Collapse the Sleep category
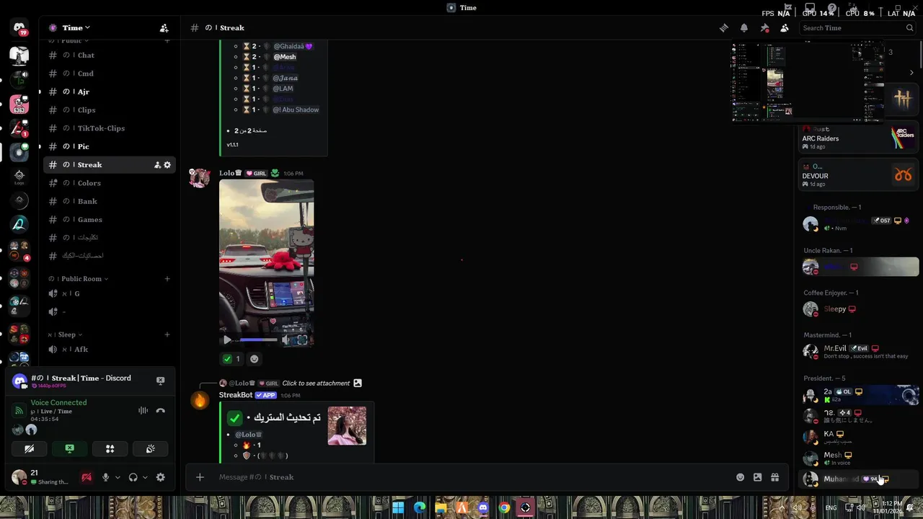 [65, 334]
